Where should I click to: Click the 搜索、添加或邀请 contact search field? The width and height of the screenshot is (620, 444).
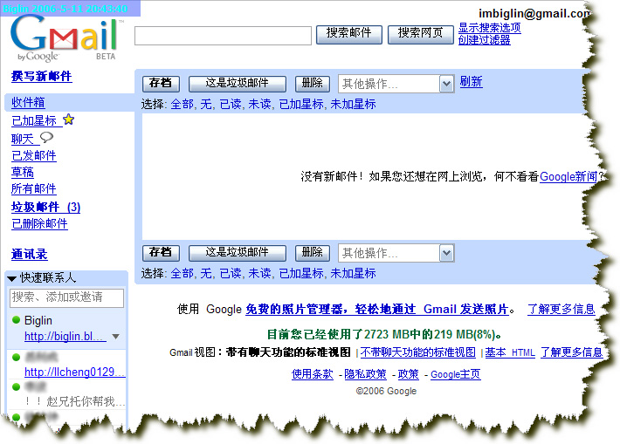tap(66, 297)
